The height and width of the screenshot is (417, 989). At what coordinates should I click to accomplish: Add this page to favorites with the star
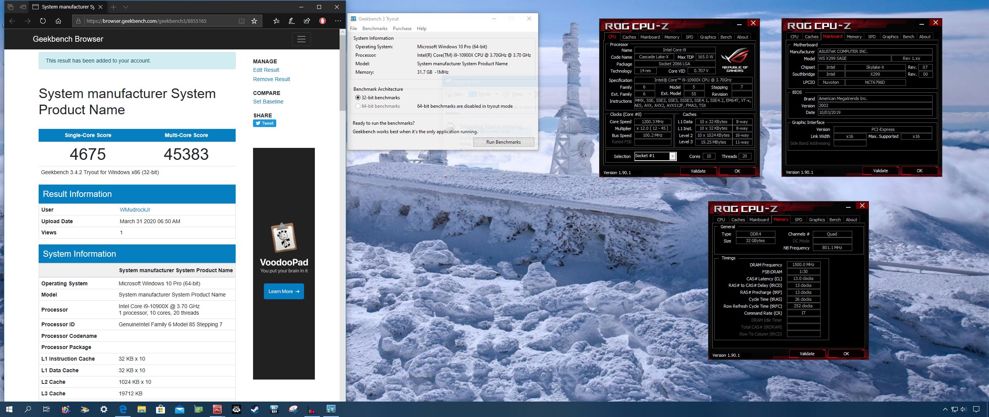point(254,21)
